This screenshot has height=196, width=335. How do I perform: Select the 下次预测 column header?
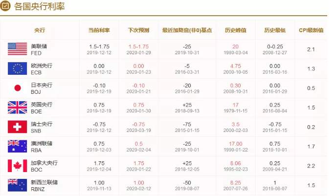tap(138, 30)
